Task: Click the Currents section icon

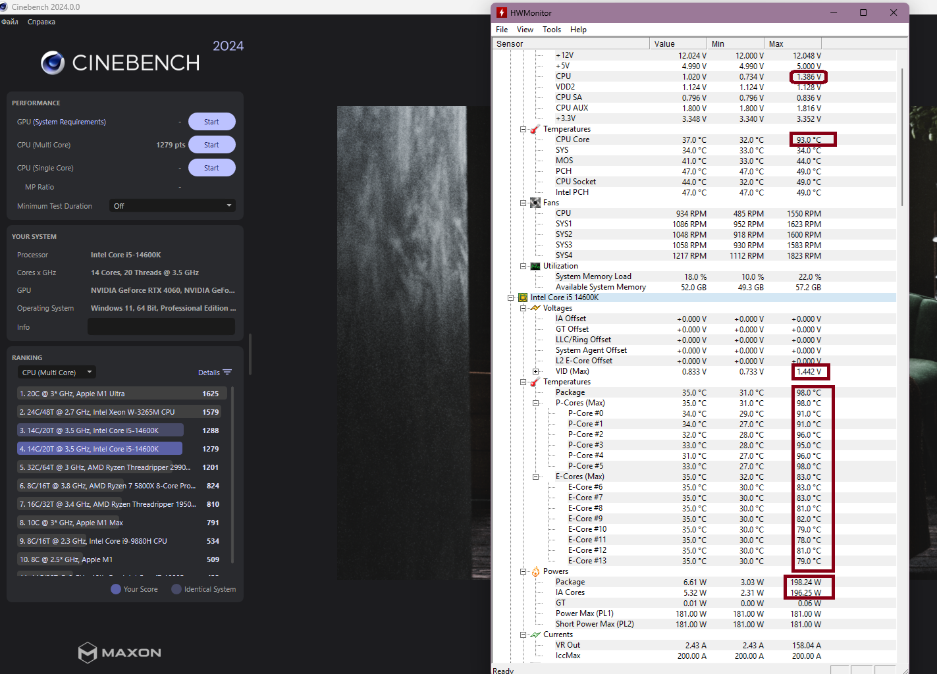Action: pos(535,635)
